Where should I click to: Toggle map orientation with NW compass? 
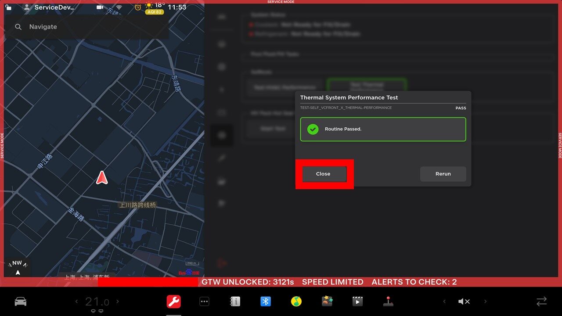(17, 266)
